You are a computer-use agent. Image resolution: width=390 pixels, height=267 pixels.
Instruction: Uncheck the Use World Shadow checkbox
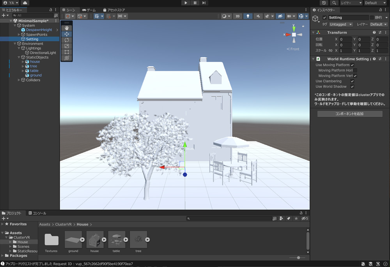pyautogui.click(x=352, y=87)
